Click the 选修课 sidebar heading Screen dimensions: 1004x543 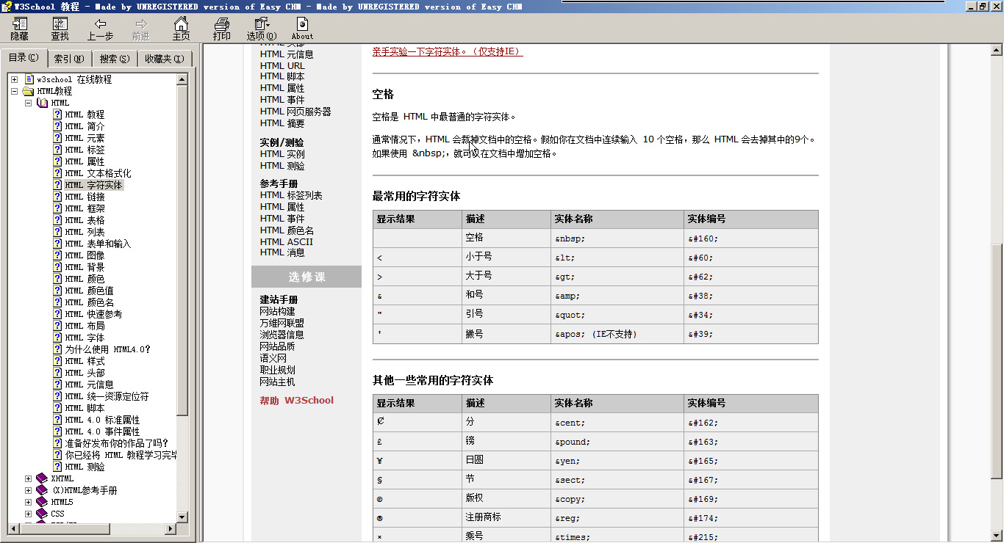(306, 277)
